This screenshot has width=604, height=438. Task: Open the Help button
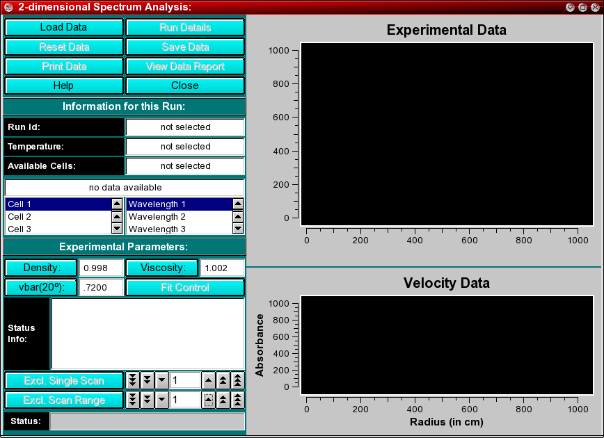click(x=63, y=86)
